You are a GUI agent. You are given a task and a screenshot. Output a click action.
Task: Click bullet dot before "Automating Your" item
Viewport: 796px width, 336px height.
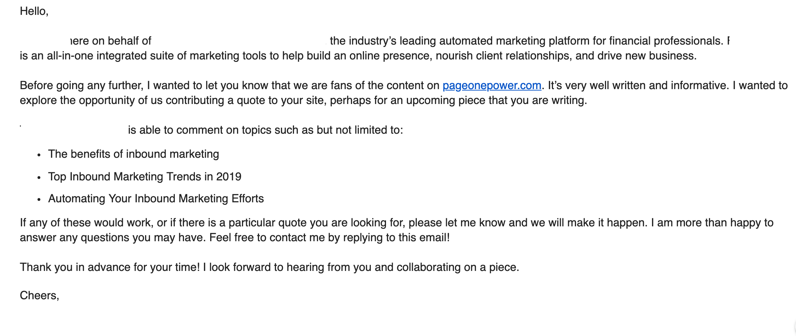tap(39, 199)
